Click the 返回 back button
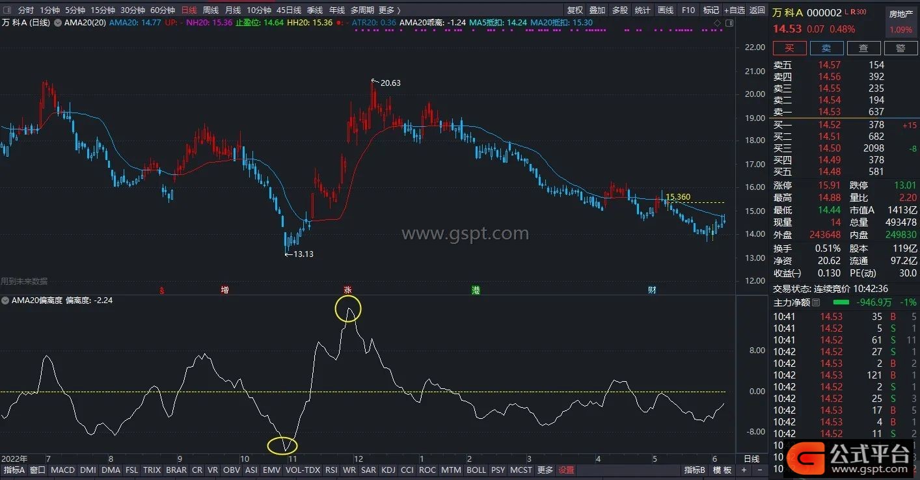The image size is (920, 480). click(757, 10)
